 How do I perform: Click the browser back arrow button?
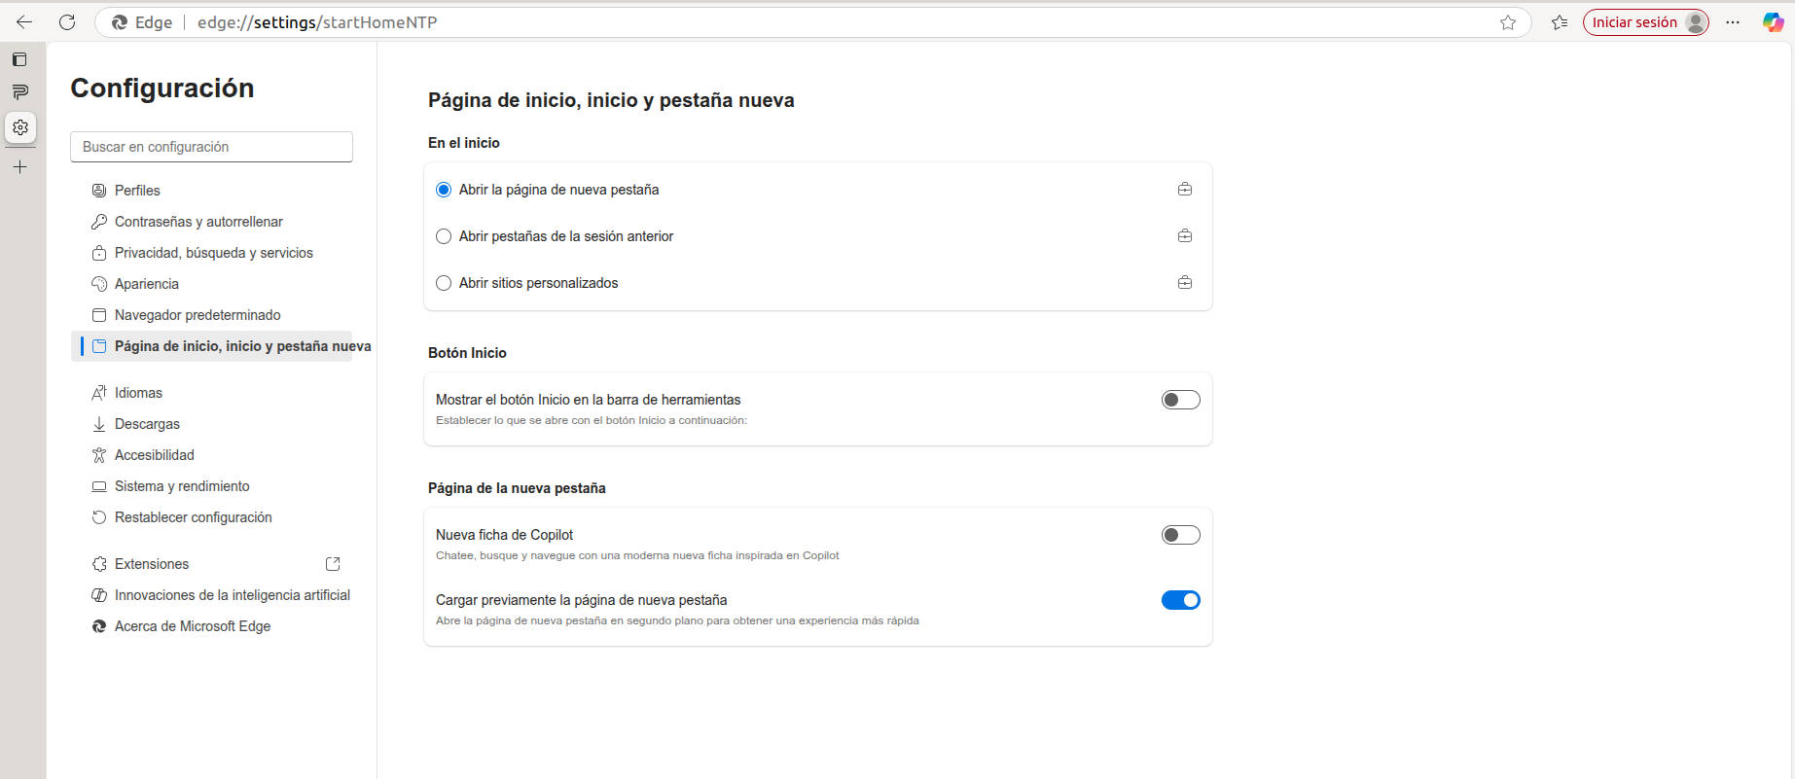(24, 22)
